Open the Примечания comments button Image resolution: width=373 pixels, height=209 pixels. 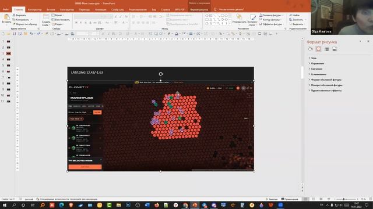coord(290,199)
